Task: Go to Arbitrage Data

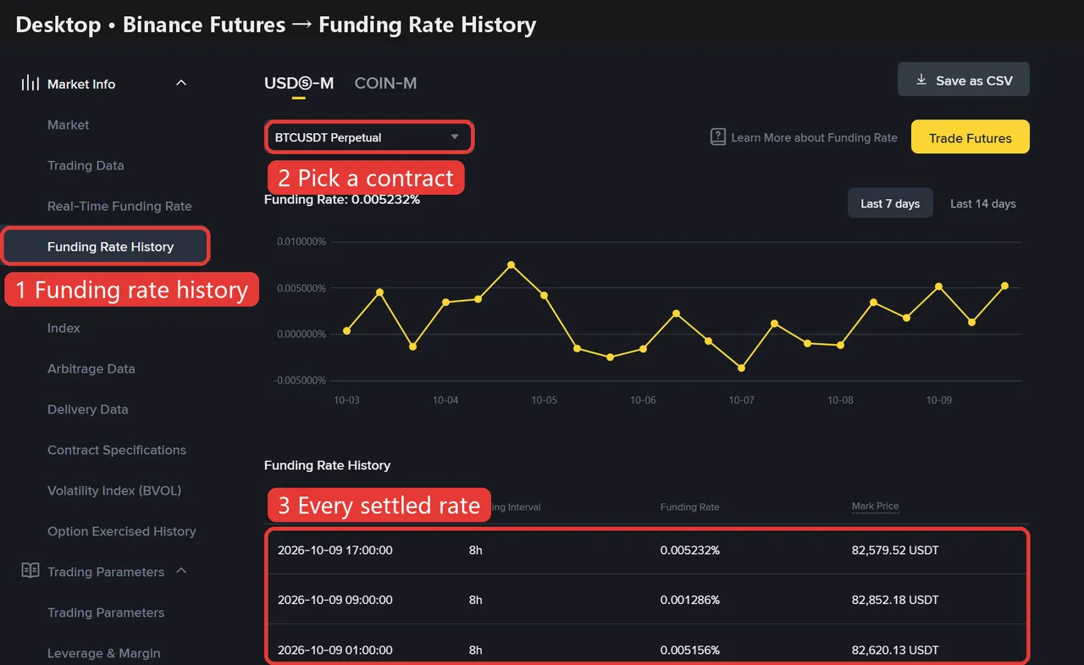Action: click(91, 369)
